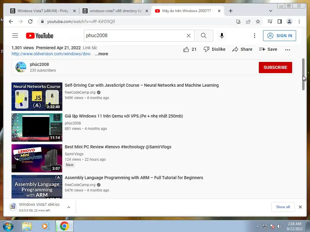Open the Chrome profile avatar
Screen dimensions: 310x232
click(x=289, y=21)
